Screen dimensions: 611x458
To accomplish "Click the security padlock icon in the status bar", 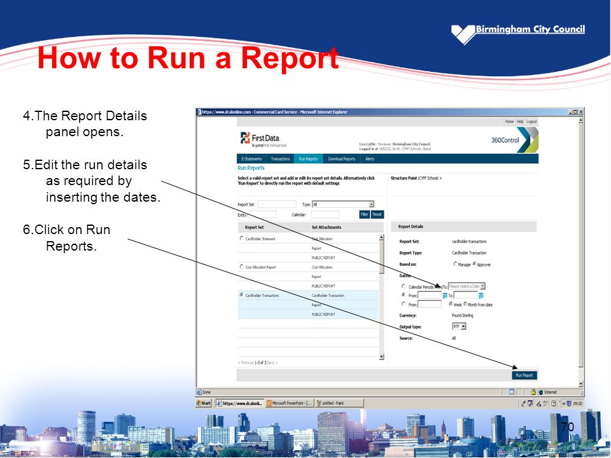I will (533, 392).
